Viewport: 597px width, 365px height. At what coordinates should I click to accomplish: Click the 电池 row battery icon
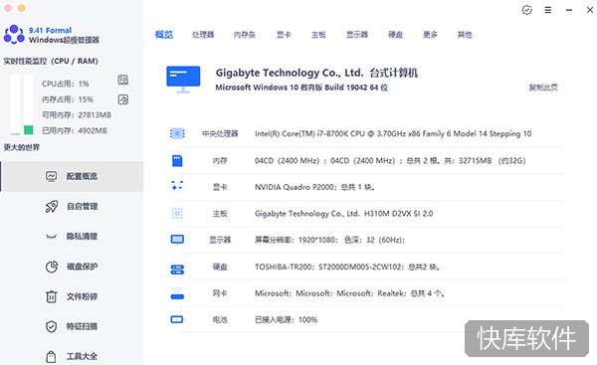point(177,319)
